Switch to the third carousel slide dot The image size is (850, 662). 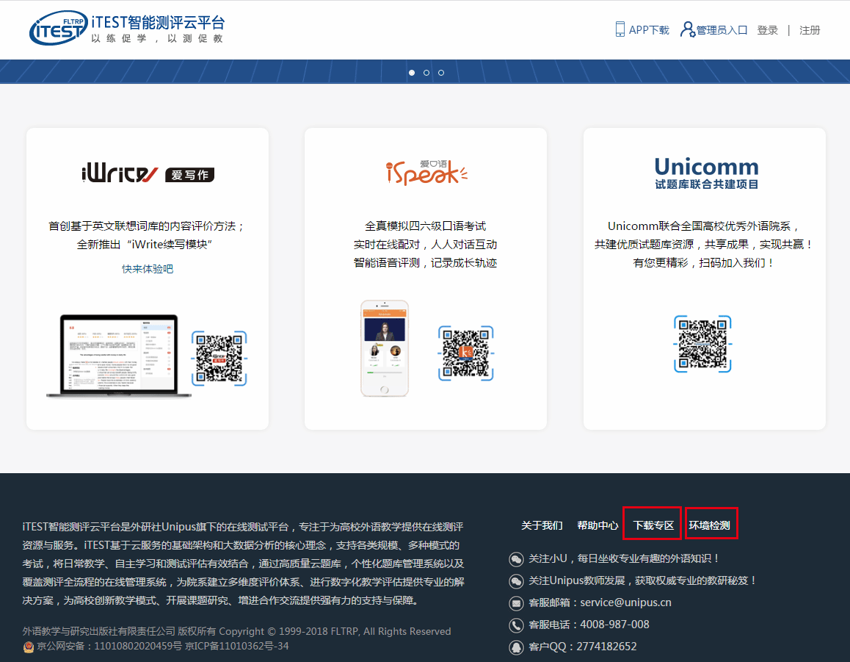click(x=441, y=73)
